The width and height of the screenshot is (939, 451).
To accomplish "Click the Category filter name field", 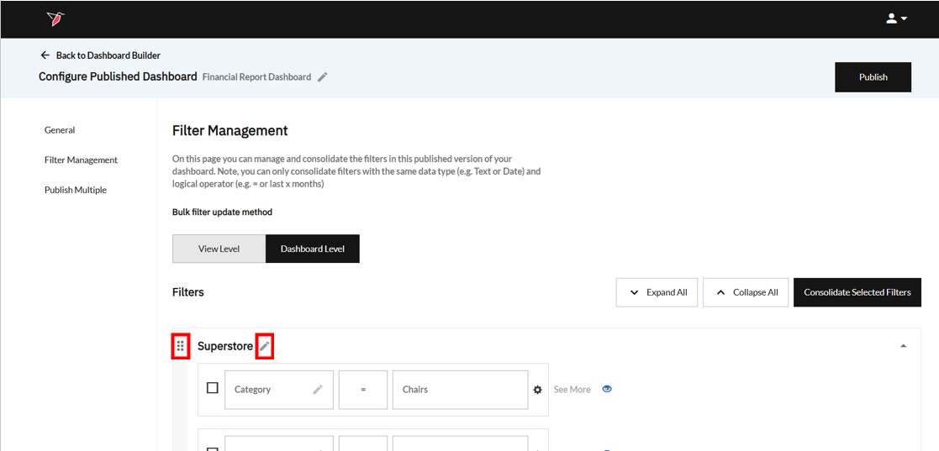I will point(279,390).
